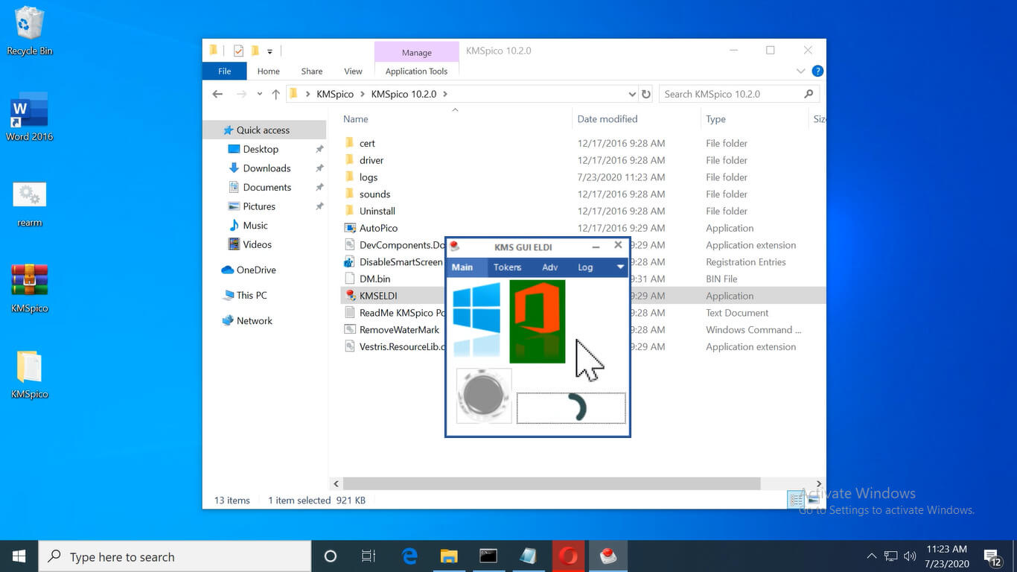Click the KMSpico WinRAR archive desktop icon
The width and height of the screenshot is (1017, 572).
point(30,288)
